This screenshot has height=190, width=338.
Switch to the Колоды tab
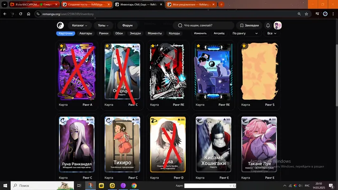coord(174,33)
